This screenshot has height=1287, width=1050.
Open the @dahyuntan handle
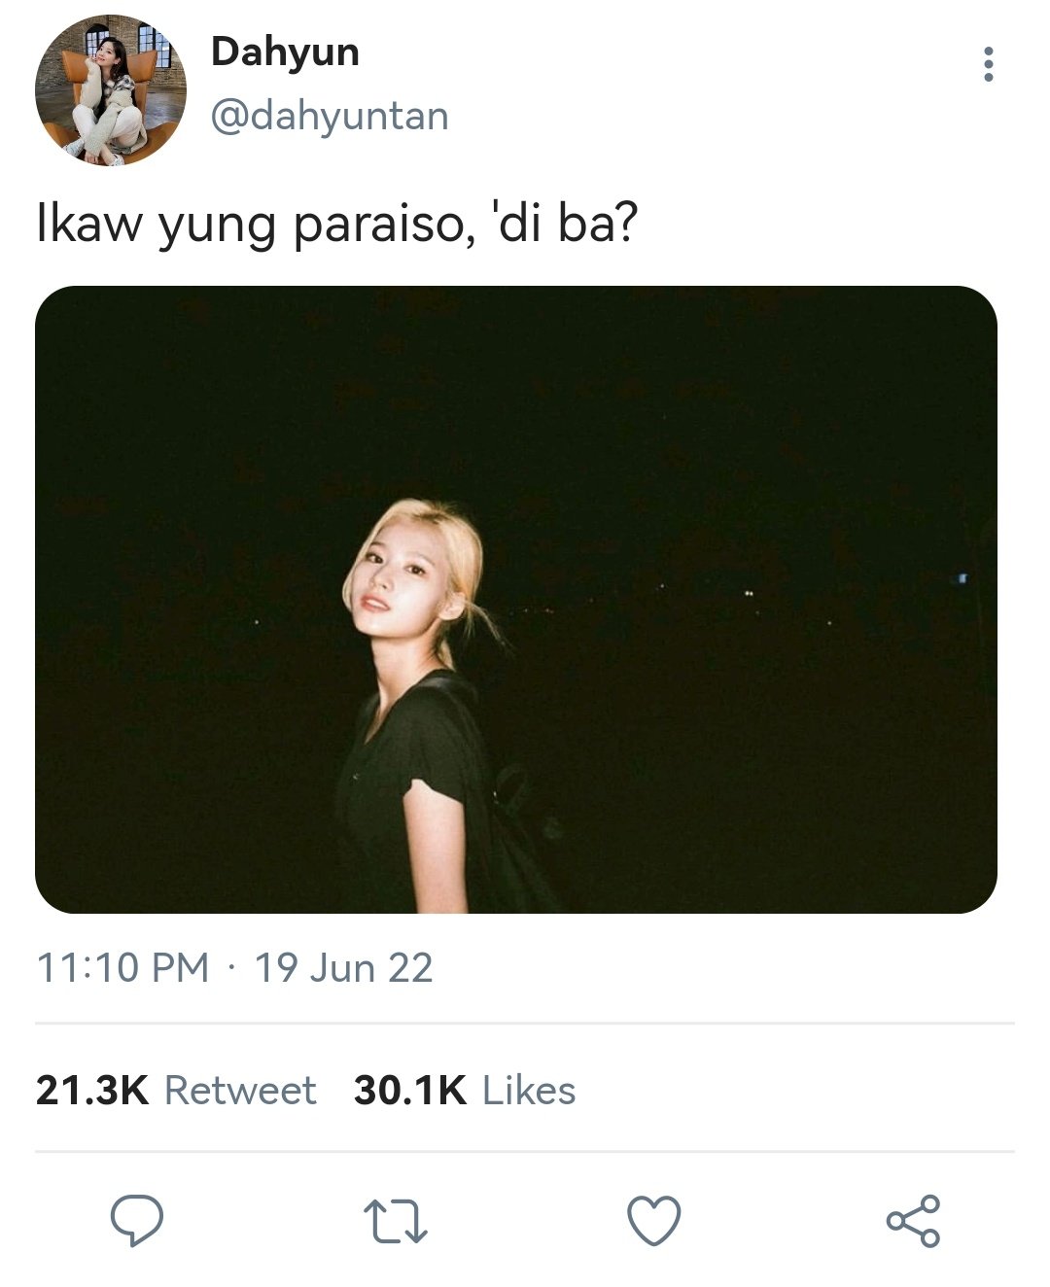tap(330, 117)
